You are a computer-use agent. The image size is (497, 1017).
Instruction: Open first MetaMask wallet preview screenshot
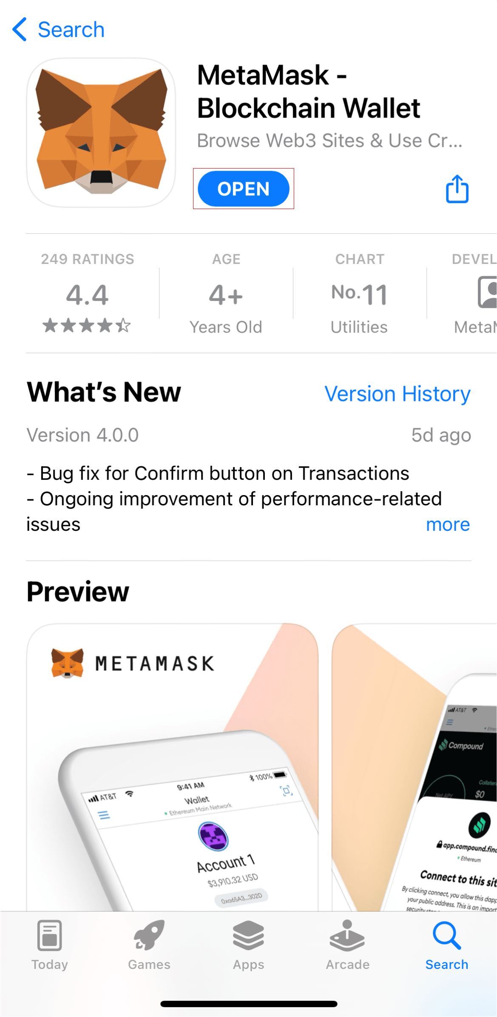coord(173,767)
